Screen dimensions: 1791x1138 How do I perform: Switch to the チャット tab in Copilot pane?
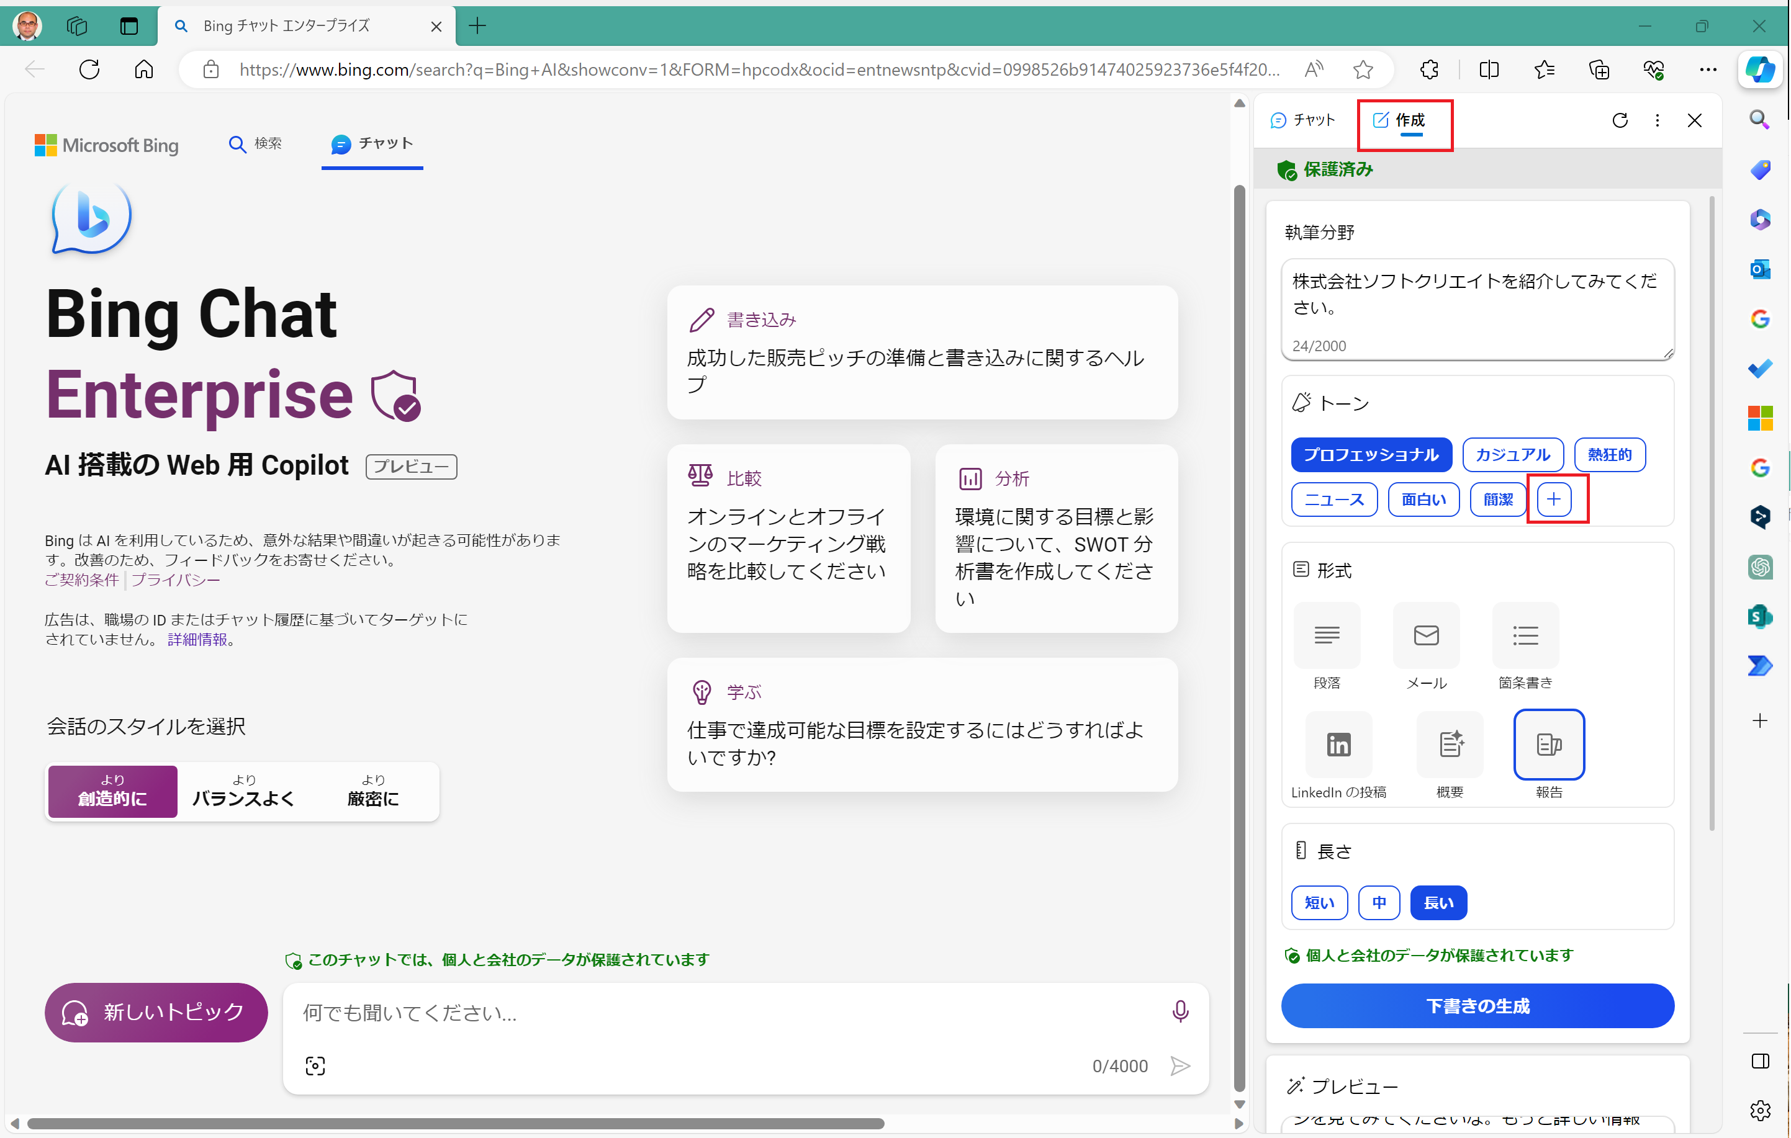pyautogui.click(x=1303, y=120)
